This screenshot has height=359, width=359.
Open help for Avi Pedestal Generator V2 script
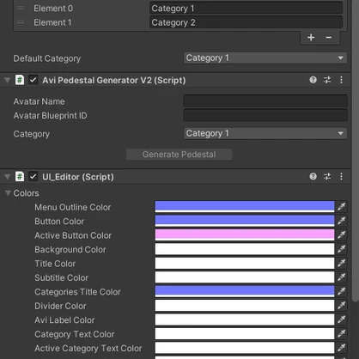click(313, 80)
